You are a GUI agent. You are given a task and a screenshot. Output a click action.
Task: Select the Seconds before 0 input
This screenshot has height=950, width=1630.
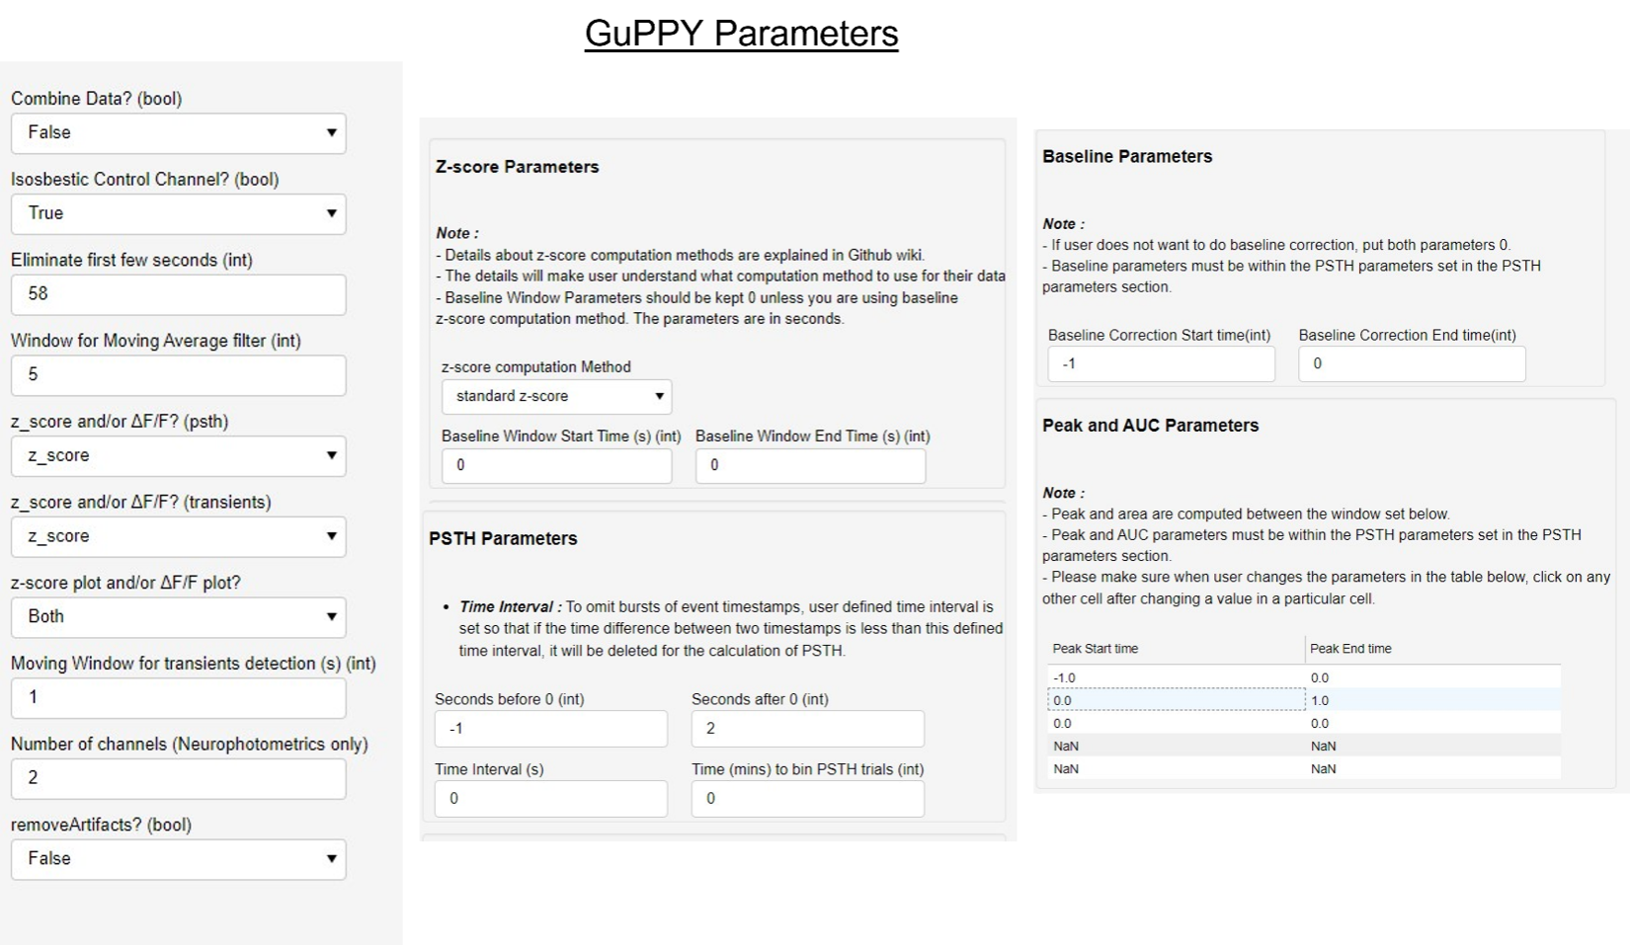pos(551,729)
